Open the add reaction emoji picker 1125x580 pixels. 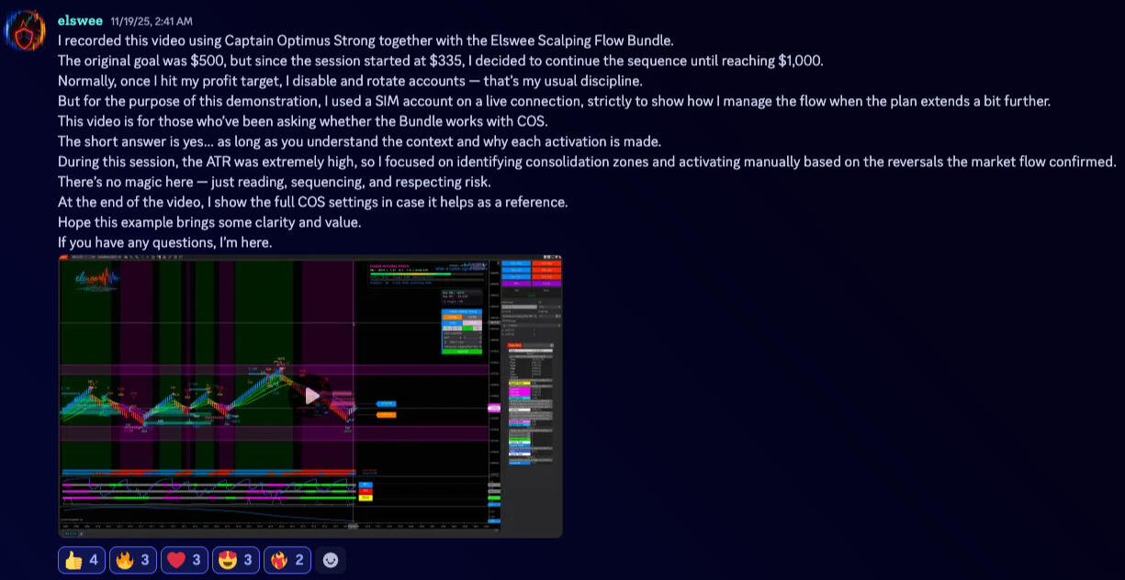(x=331, y=560)
